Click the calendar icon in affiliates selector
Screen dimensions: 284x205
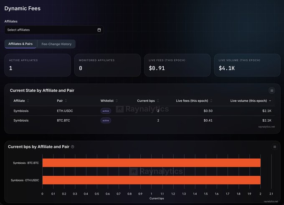pos(99,30)
